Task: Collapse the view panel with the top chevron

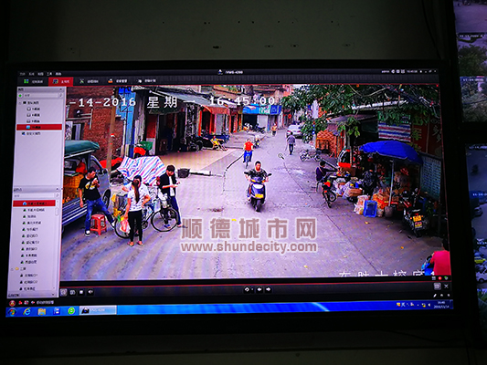Action: click(60, 89)
